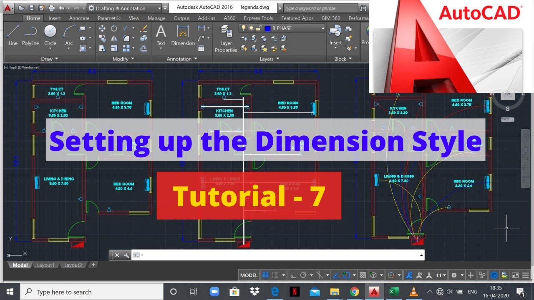This screenshot has height=300, width=534.
Task: Toggle Snap mode in status bar
Action: point(275,275)
